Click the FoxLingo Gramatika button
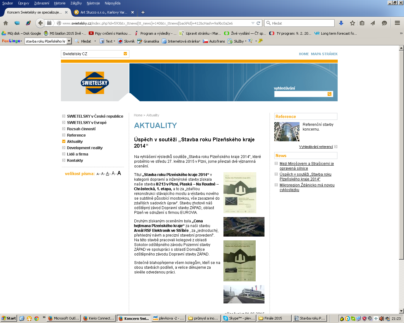This screenshot has width=404, height=323. click(x=148, y=41)
